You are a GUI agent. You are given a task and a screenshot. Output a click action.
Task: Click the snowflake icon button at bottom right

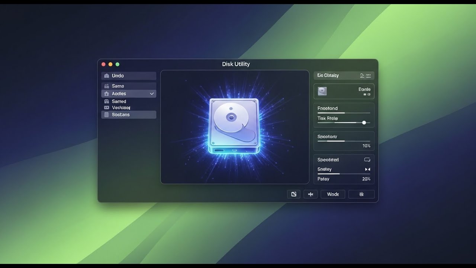tap(361, 194)
